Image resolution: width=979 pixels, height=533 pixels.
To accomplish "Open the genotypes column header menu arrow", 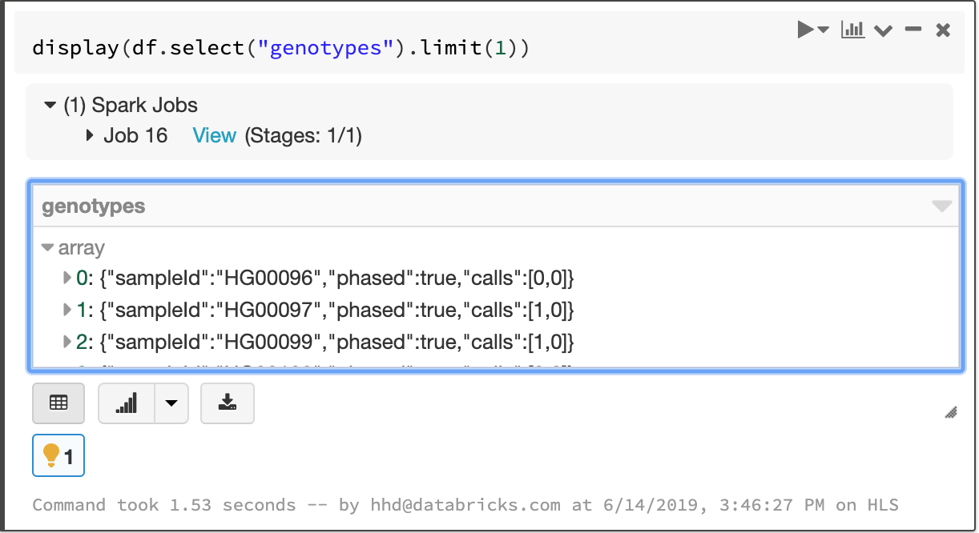I will click(x=942, y=206).
